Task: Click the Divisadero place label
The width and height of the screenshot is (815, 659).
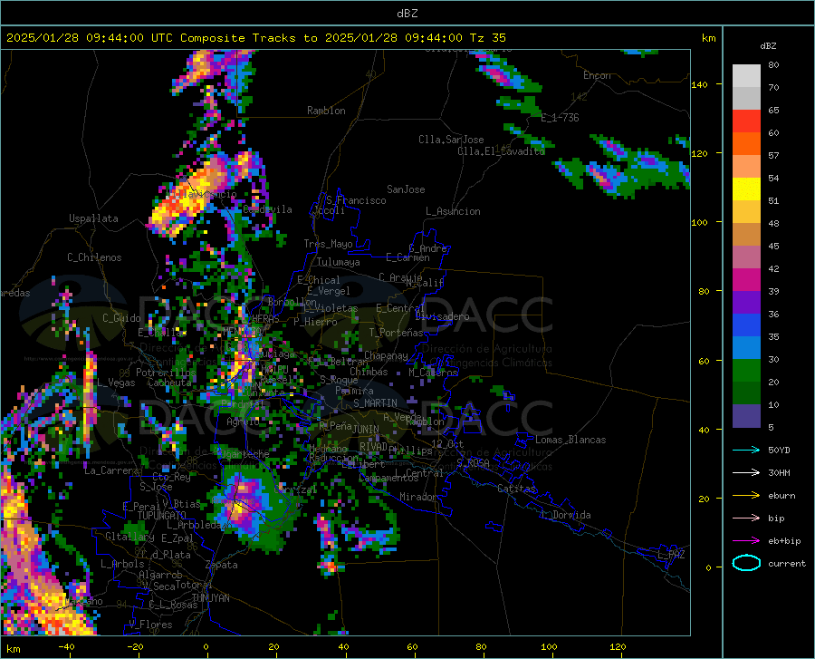Action: click(442, 316)
